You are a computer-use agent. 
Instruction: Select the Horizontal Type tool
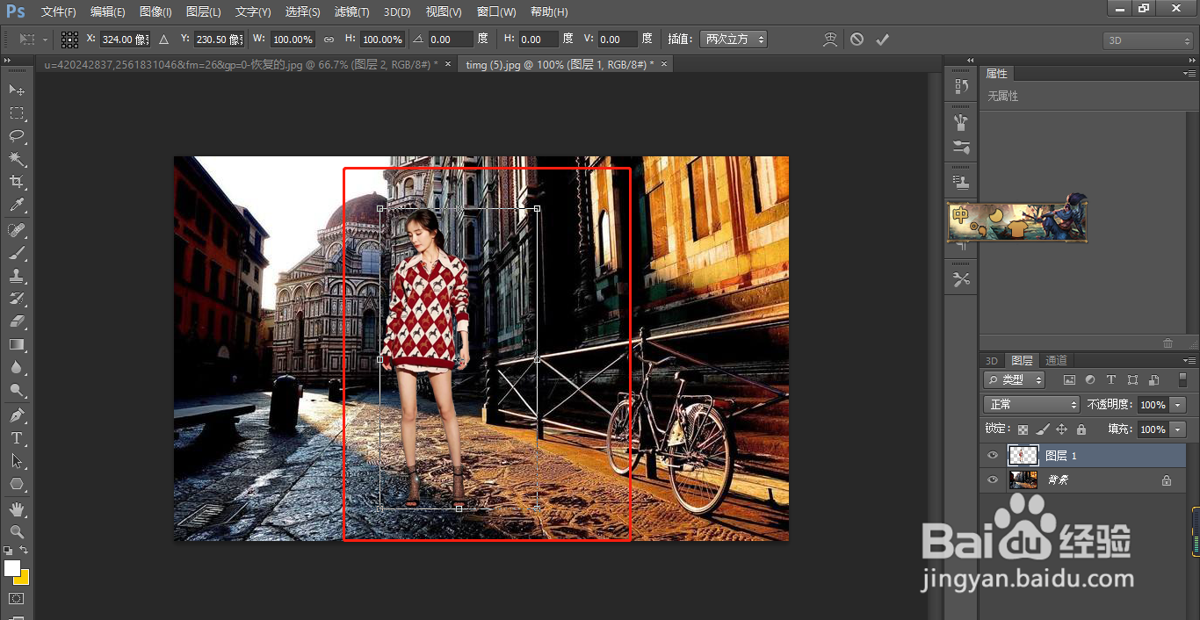click(17, 437)
